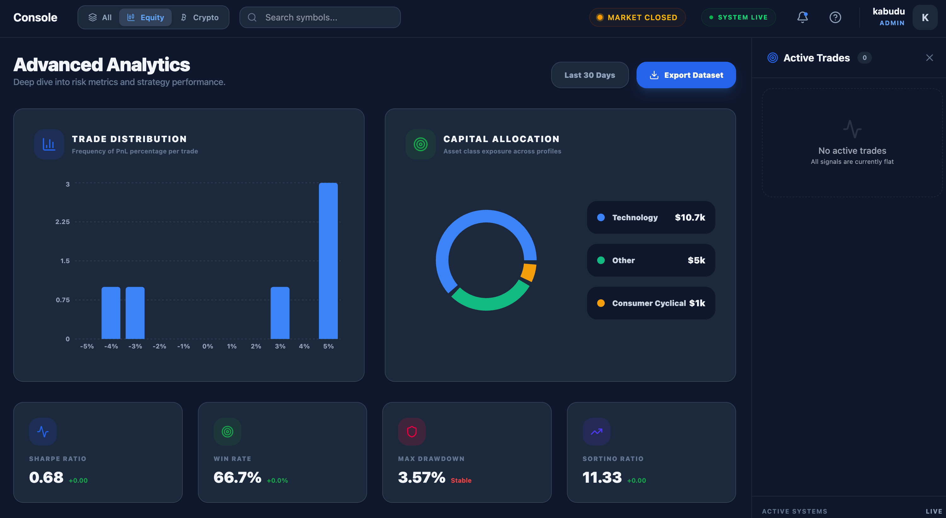Click the Win Rate target icon
Screen dimensions: 946x518
pos(228,432)
